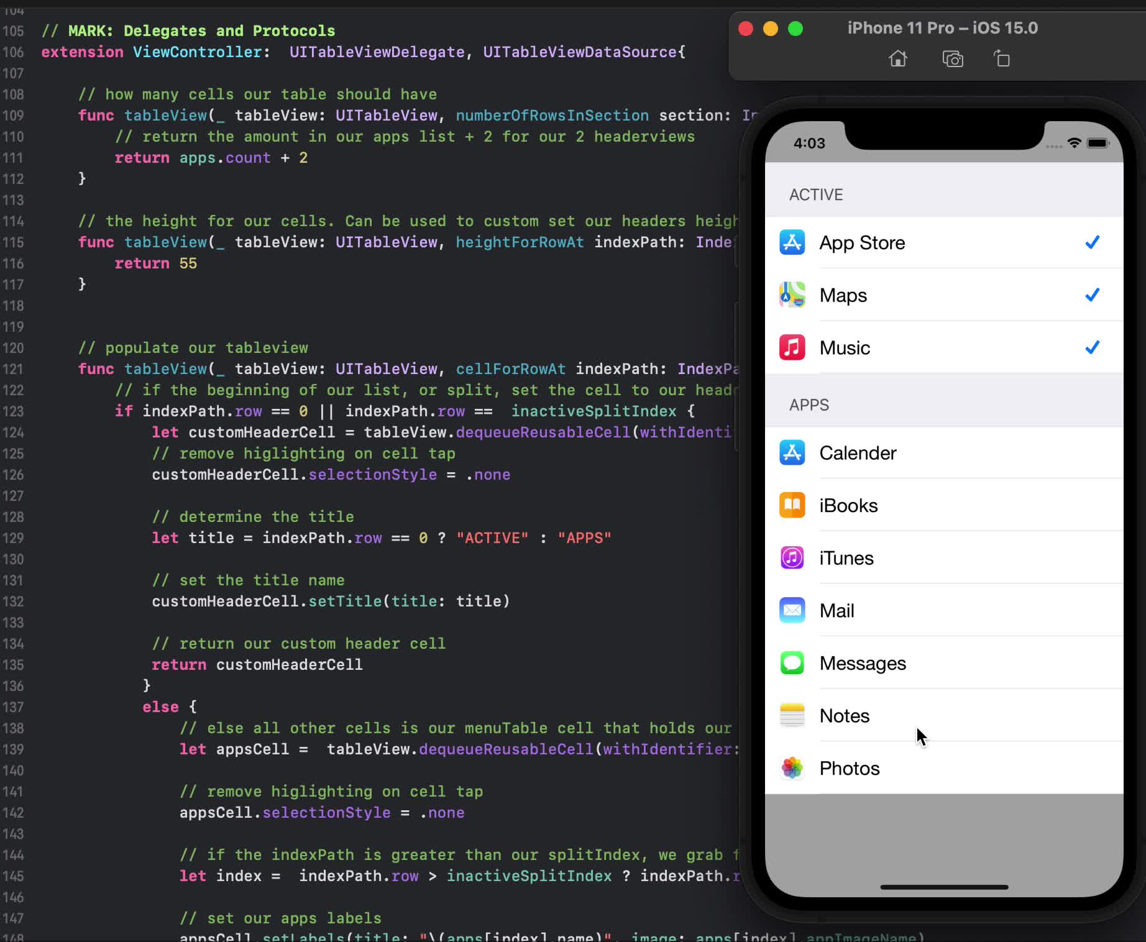Uncheck the Maps checkmark
Image resolution: width=1146 pixels, height=942 pixels.
[x=1092, y=295]
